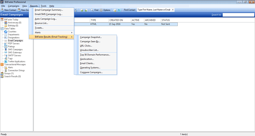Select the BitFaster Today calendar icon

coord(2,20)
